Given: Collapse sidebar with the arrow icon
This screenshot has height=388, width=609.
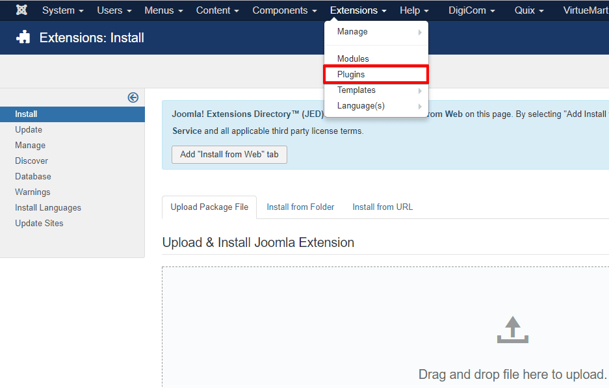Looking at the screenshot, I should tap(133, 97).
